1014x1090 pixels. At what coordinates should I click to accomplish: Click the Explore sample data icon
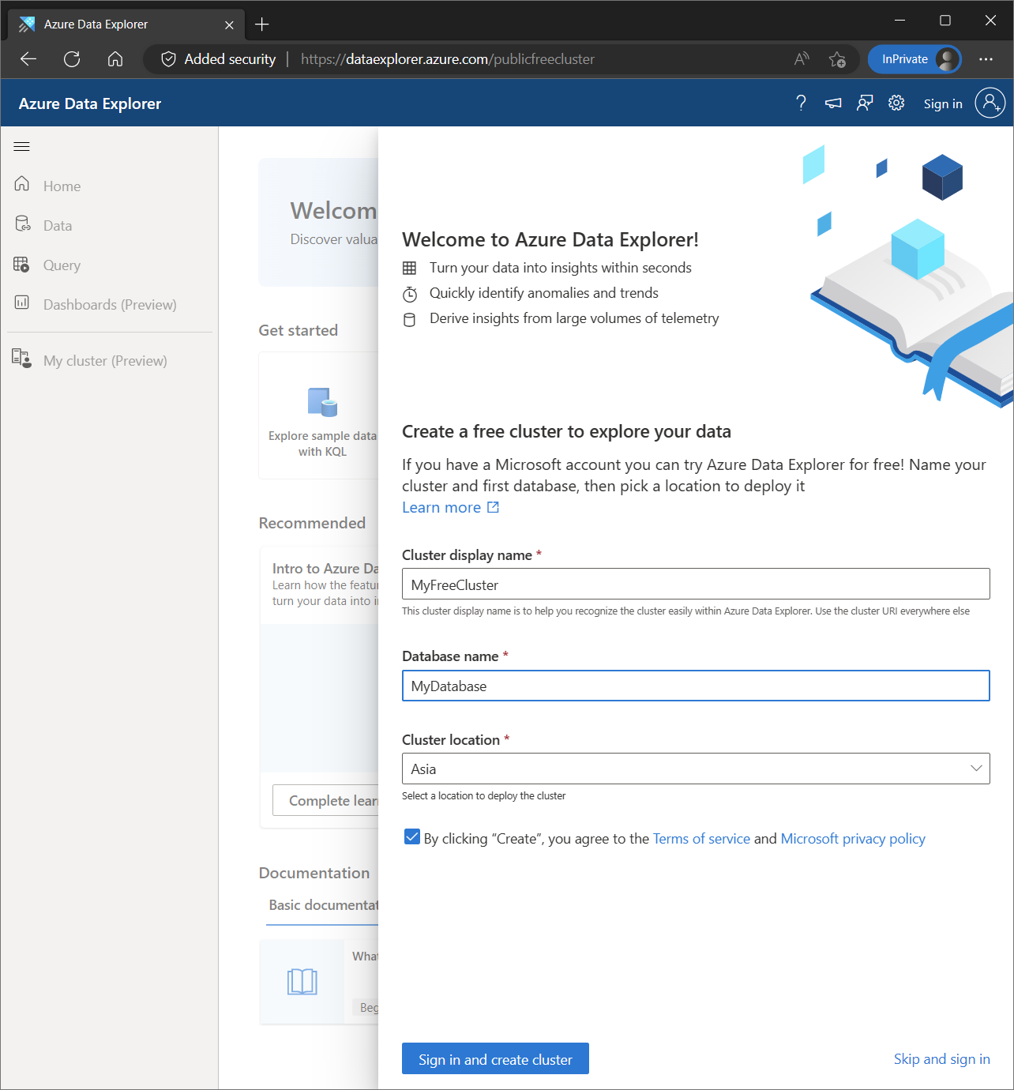click(322, 402)
